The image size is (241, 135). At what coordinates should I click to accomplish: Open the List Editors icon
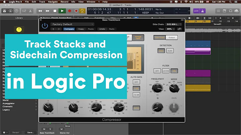pos(218,11)
